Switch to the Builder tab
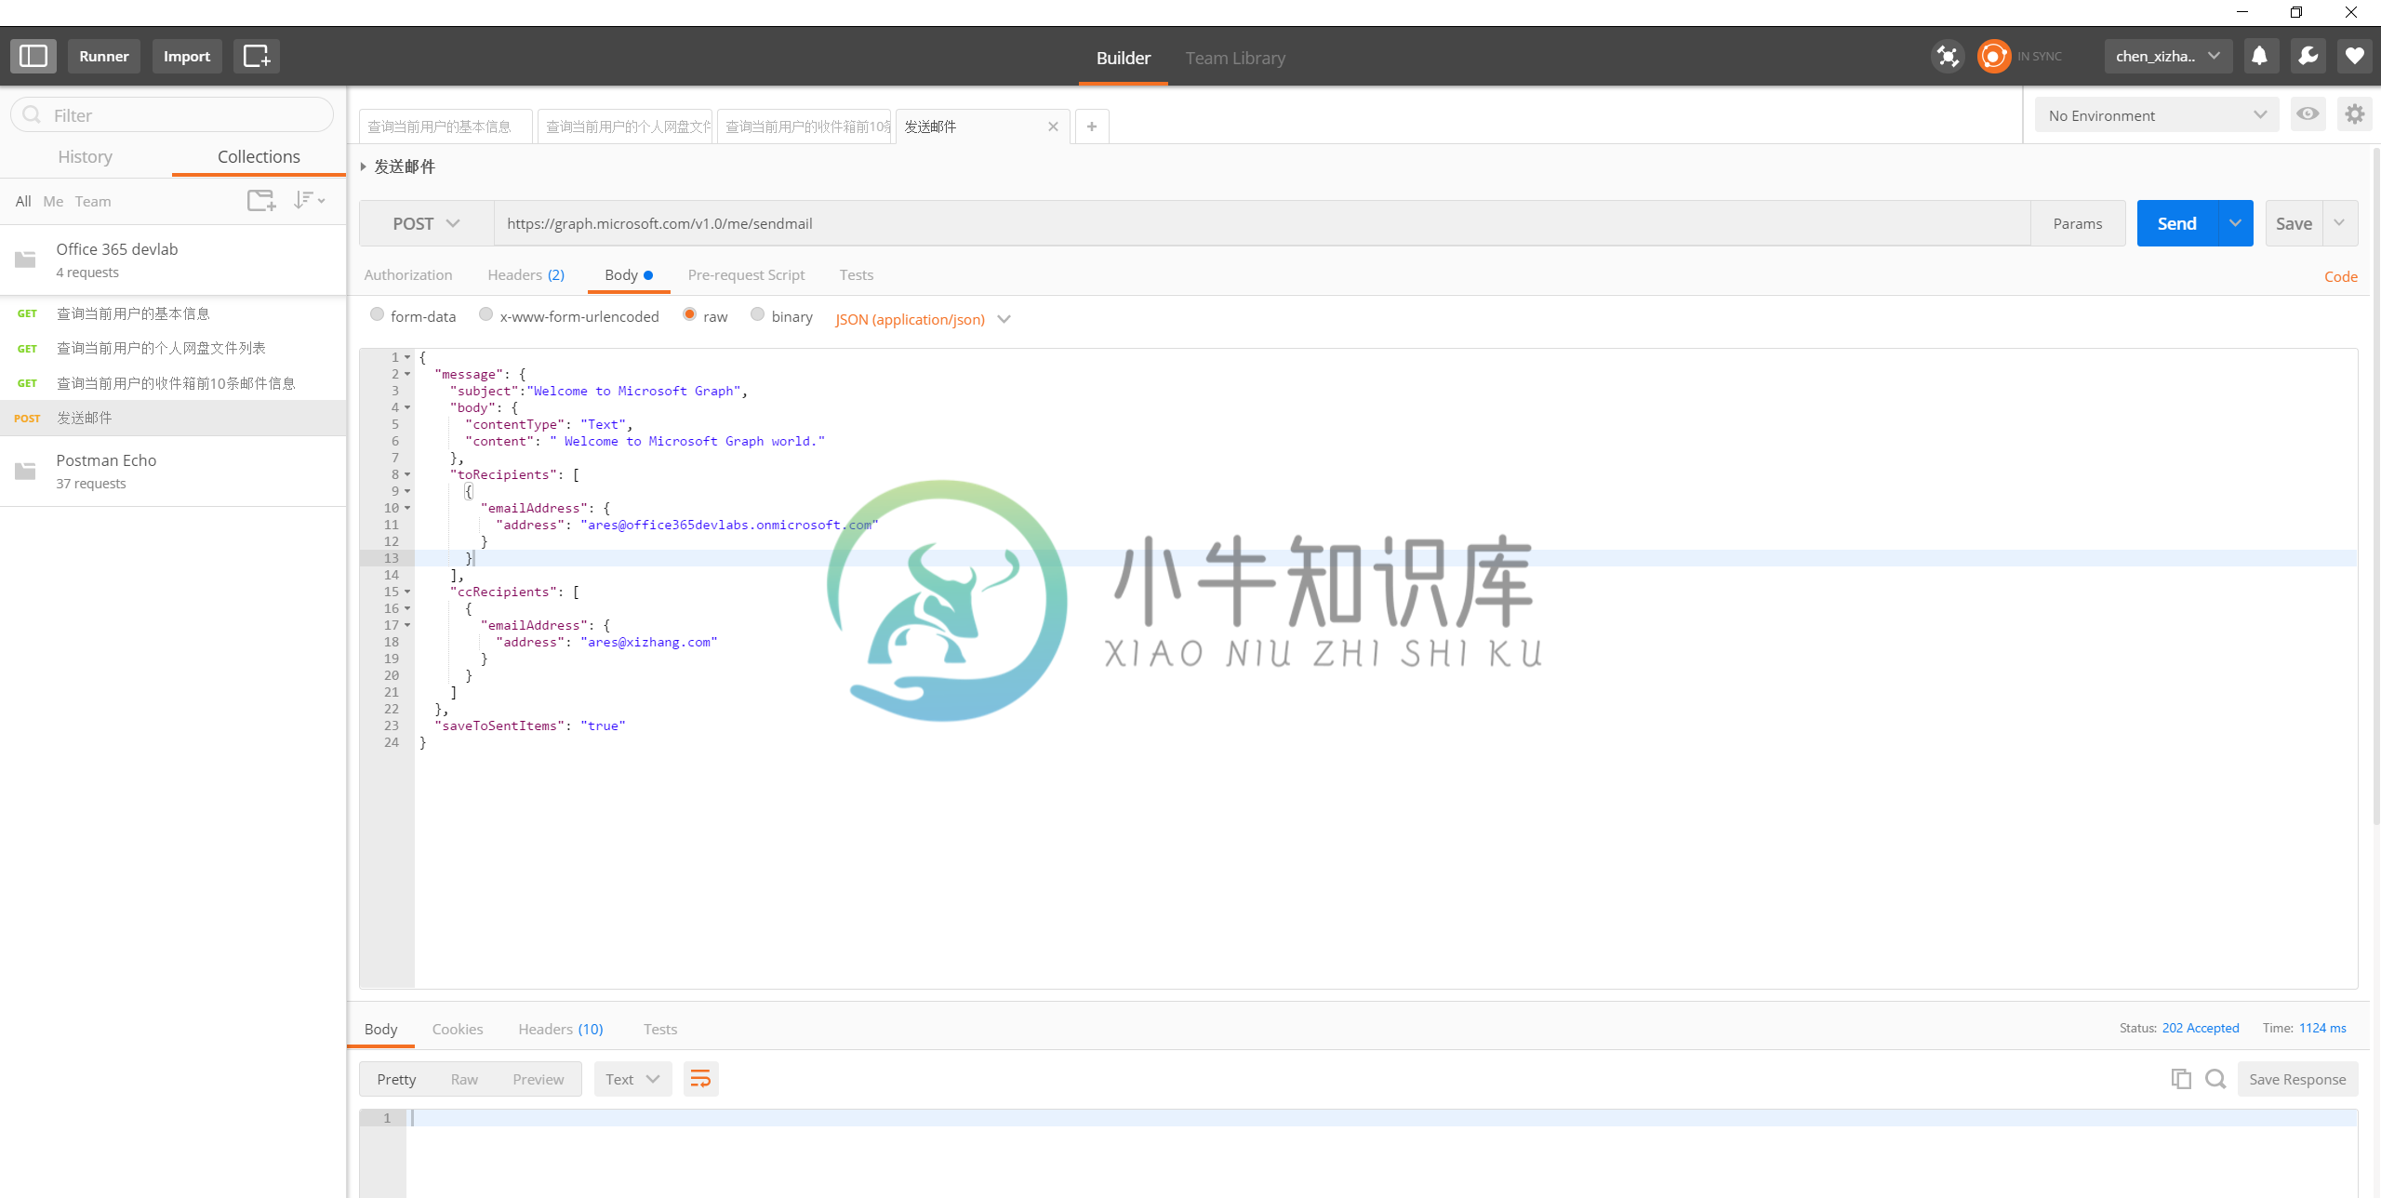2381x1198 pixels. tap(1124, 58)
